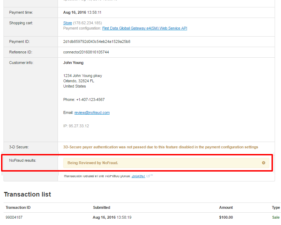This screenshot has width=281, height=225.
Task: Click transaction ID 99004187 in the list
Action: tap(14, 217)
